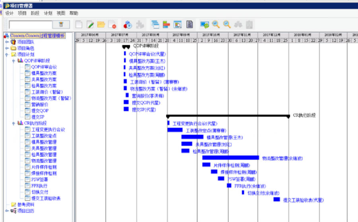Select 模具整改方案 in the tree
358x222 pixels.
[x=44, y=73]
